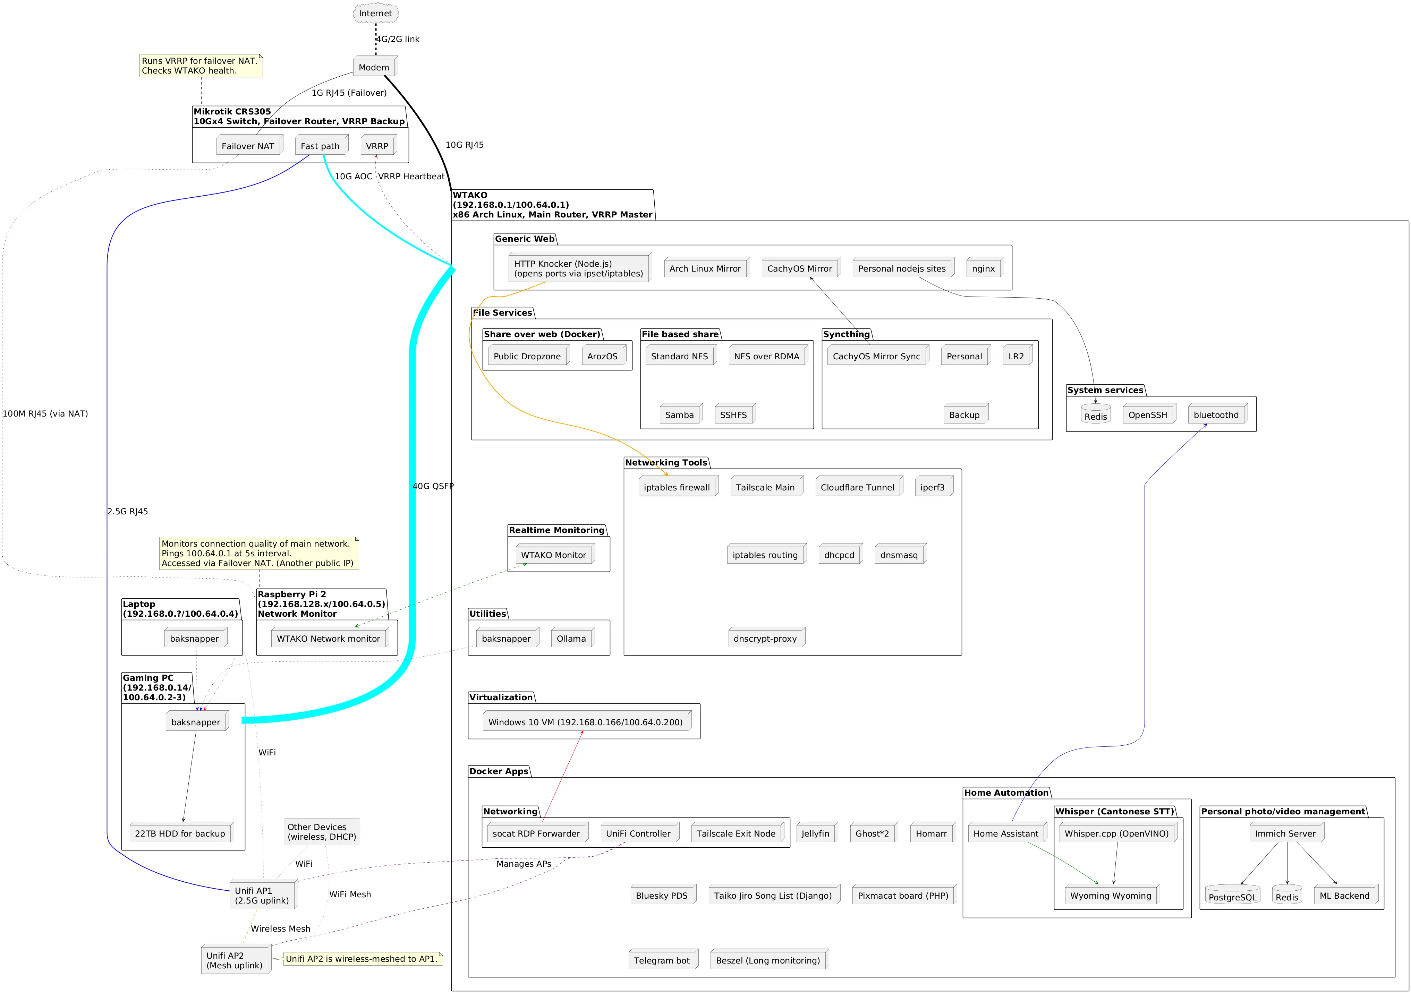The image size is (1411, 993).
Task: Click the WTAKO Monitor node
Action: pyautogui.click(x=555, y=554)
